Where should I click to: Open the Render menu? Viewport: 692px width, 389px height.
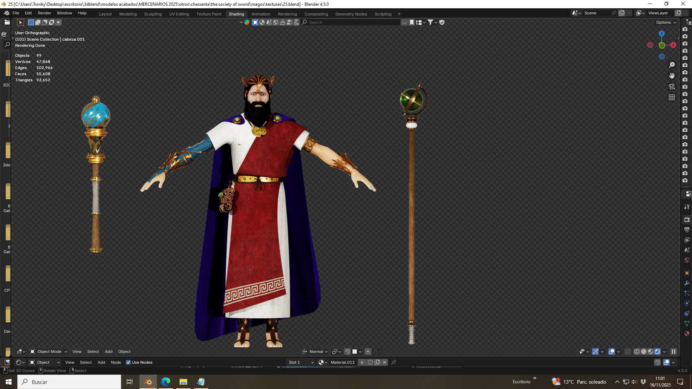(44, 13)
